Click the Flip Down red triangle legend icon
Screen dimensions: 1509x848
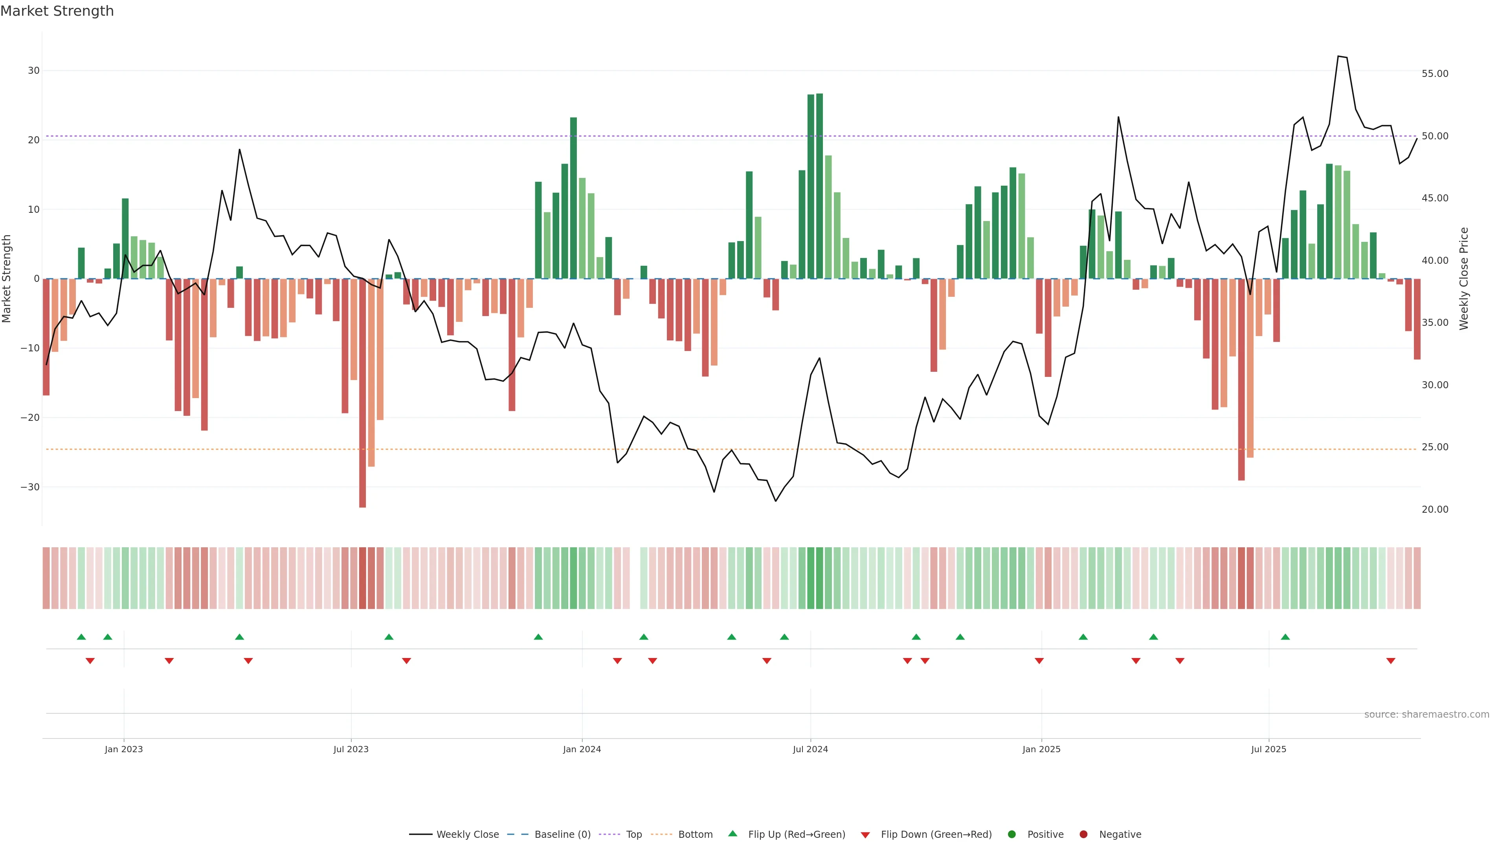[865, 835]
